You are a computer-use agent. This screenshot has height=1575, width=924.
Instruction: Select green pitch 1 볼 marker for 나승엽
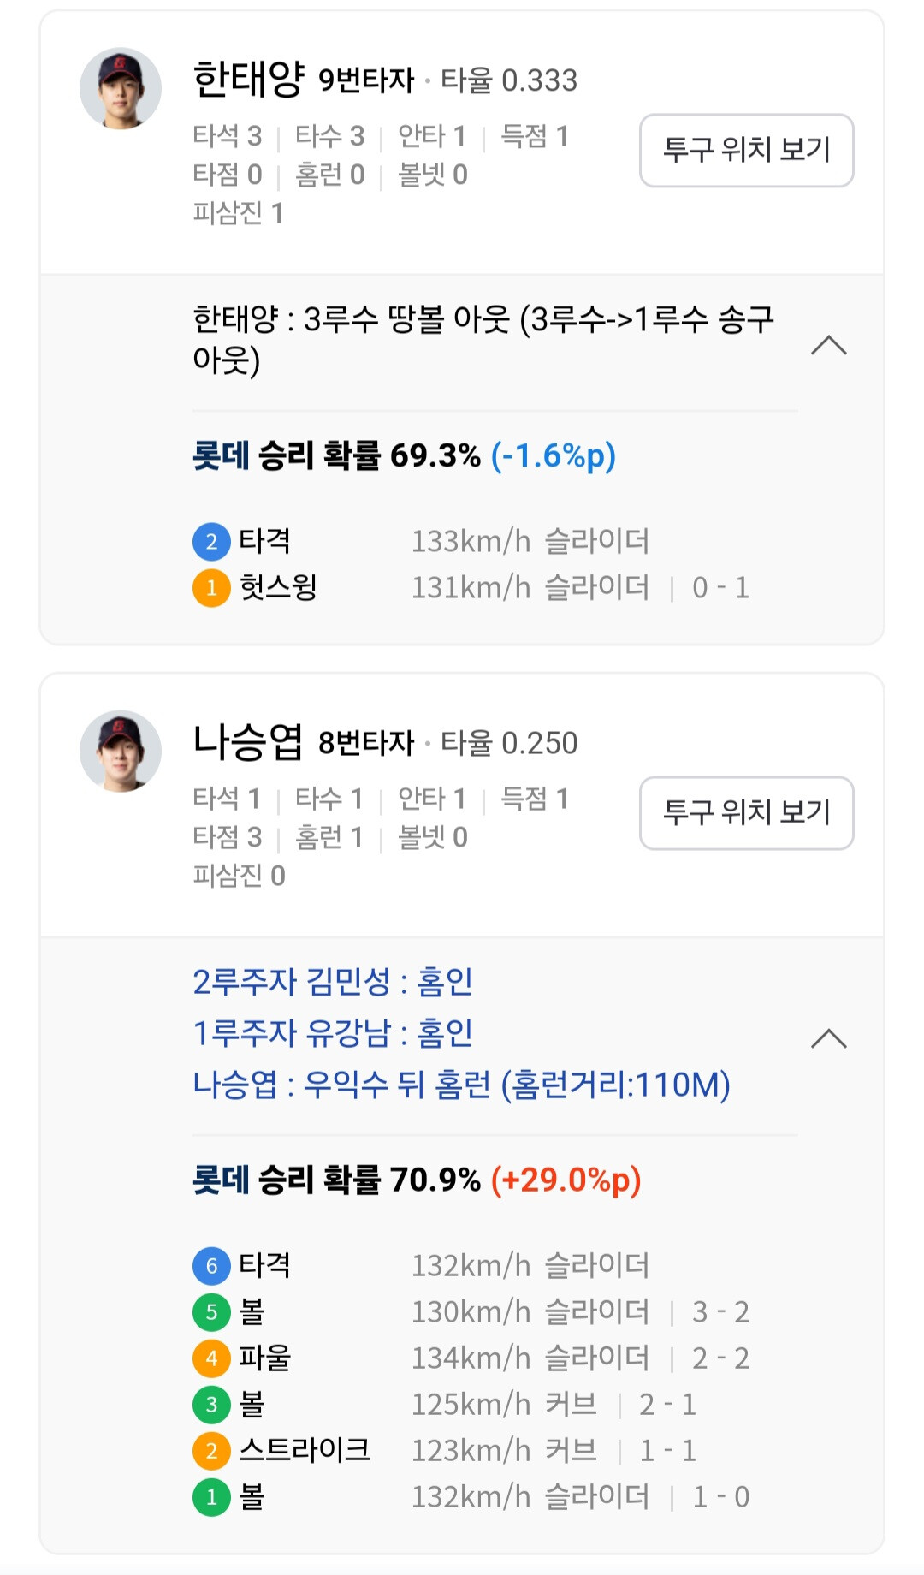(x=211, y=1497)
